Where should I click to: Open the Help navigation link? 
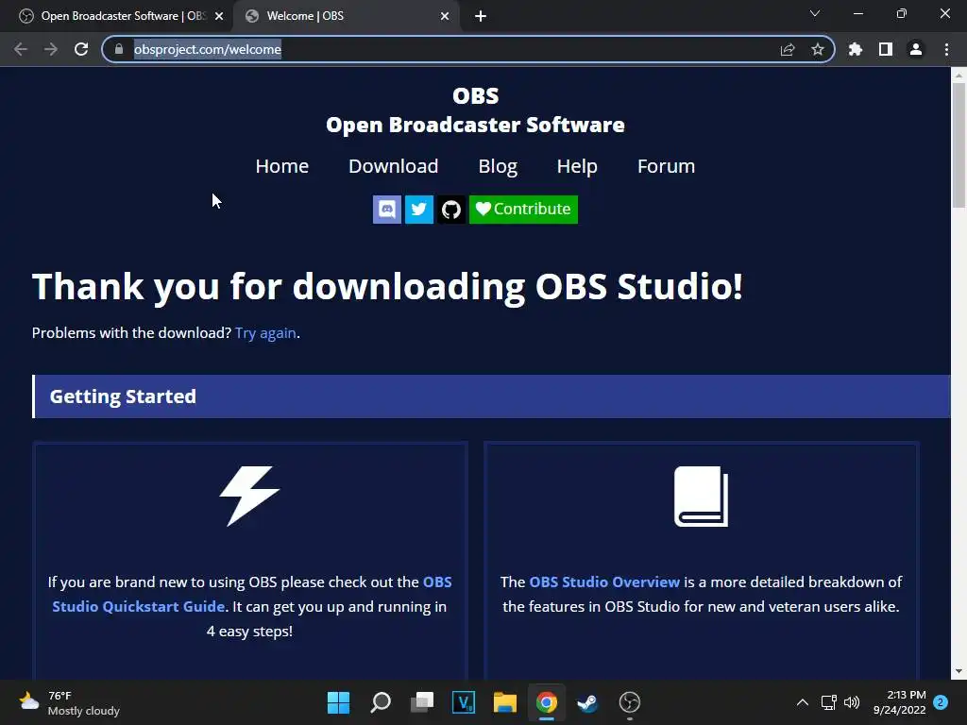click(x=577, y=166)
